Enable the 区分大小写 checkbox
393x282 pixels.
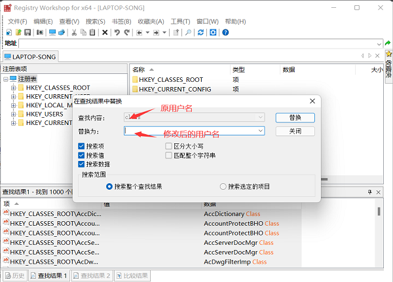(168, 146)
